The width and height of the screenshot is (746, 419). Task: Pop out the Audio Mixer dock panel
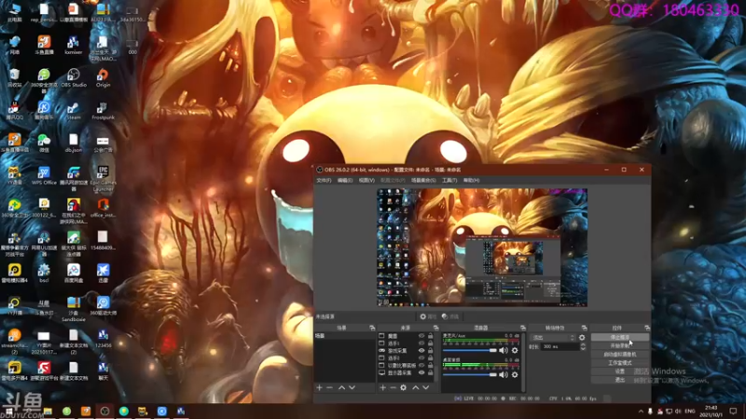523,328
